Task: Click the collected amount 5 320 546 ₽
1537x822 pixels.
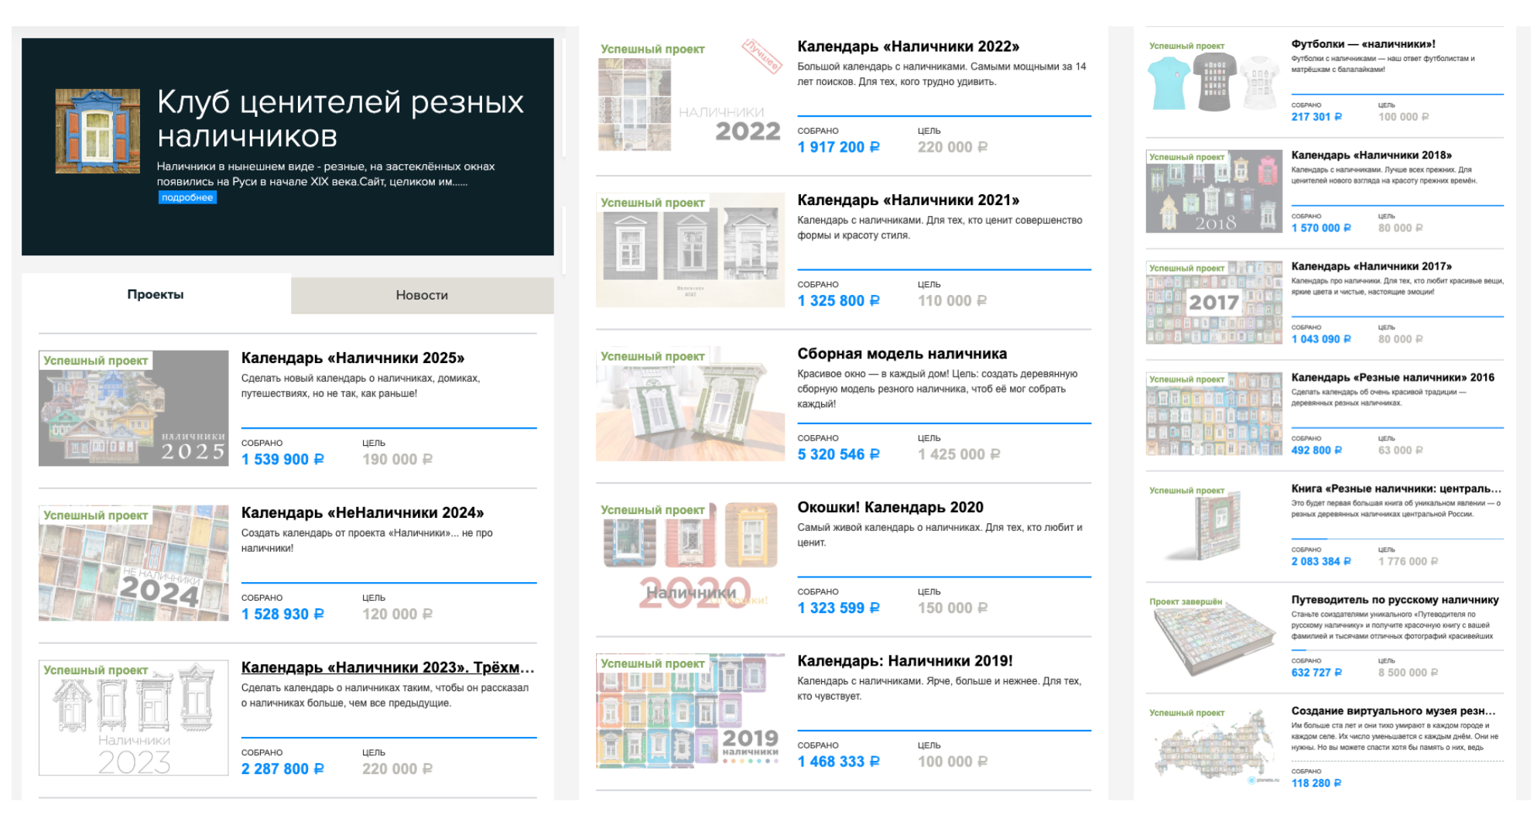Action: 839,454
